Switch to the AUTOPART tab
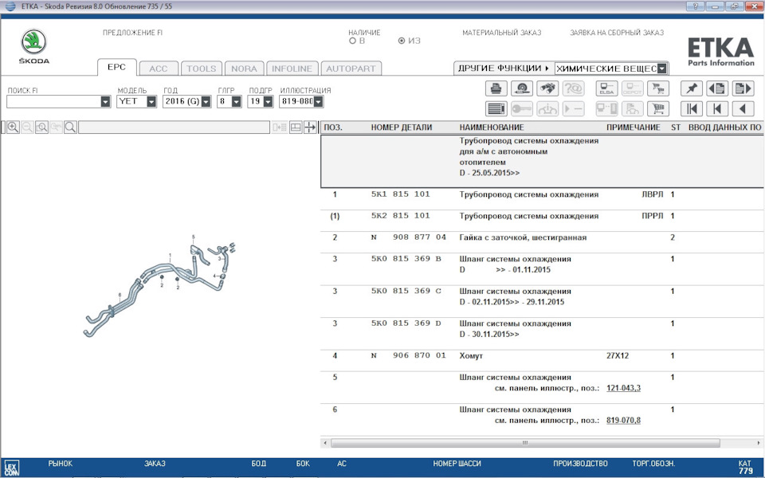 click(351, 69)
